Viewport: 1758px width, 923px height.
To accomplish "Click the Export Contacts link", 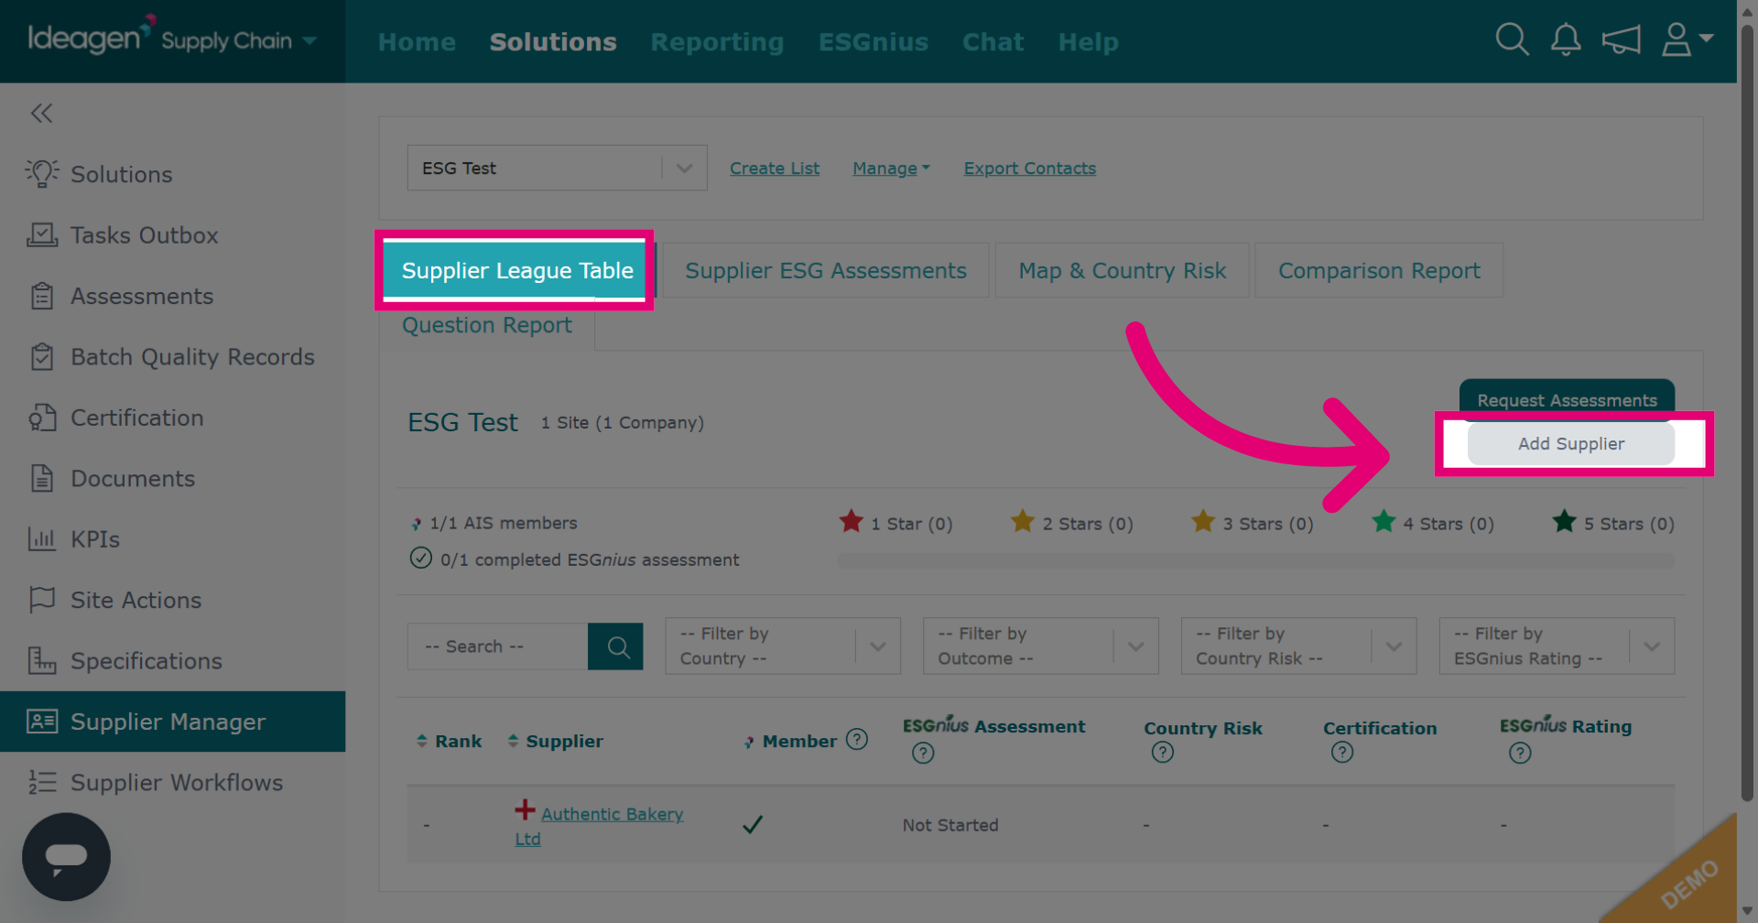I will (1030, 168).
